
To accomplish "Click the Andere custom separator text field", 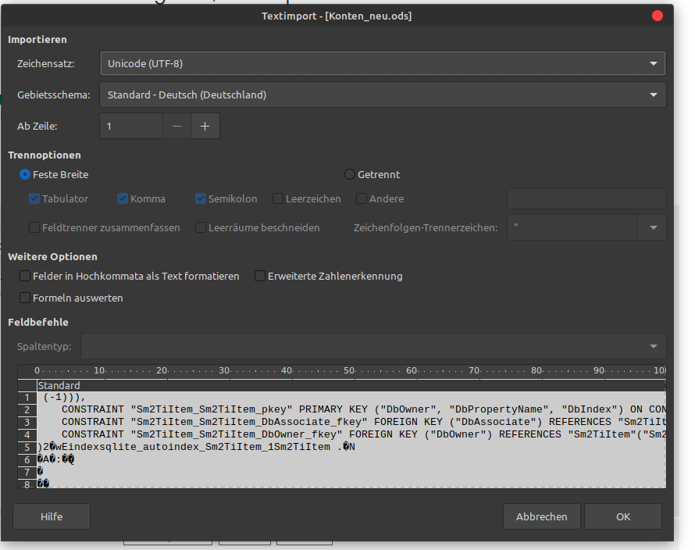I will pos(586,198).
